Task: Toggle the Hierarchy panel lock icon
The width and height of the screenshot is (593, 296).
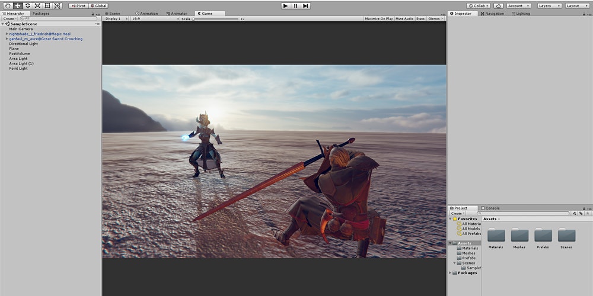Action: pos(93,14)
